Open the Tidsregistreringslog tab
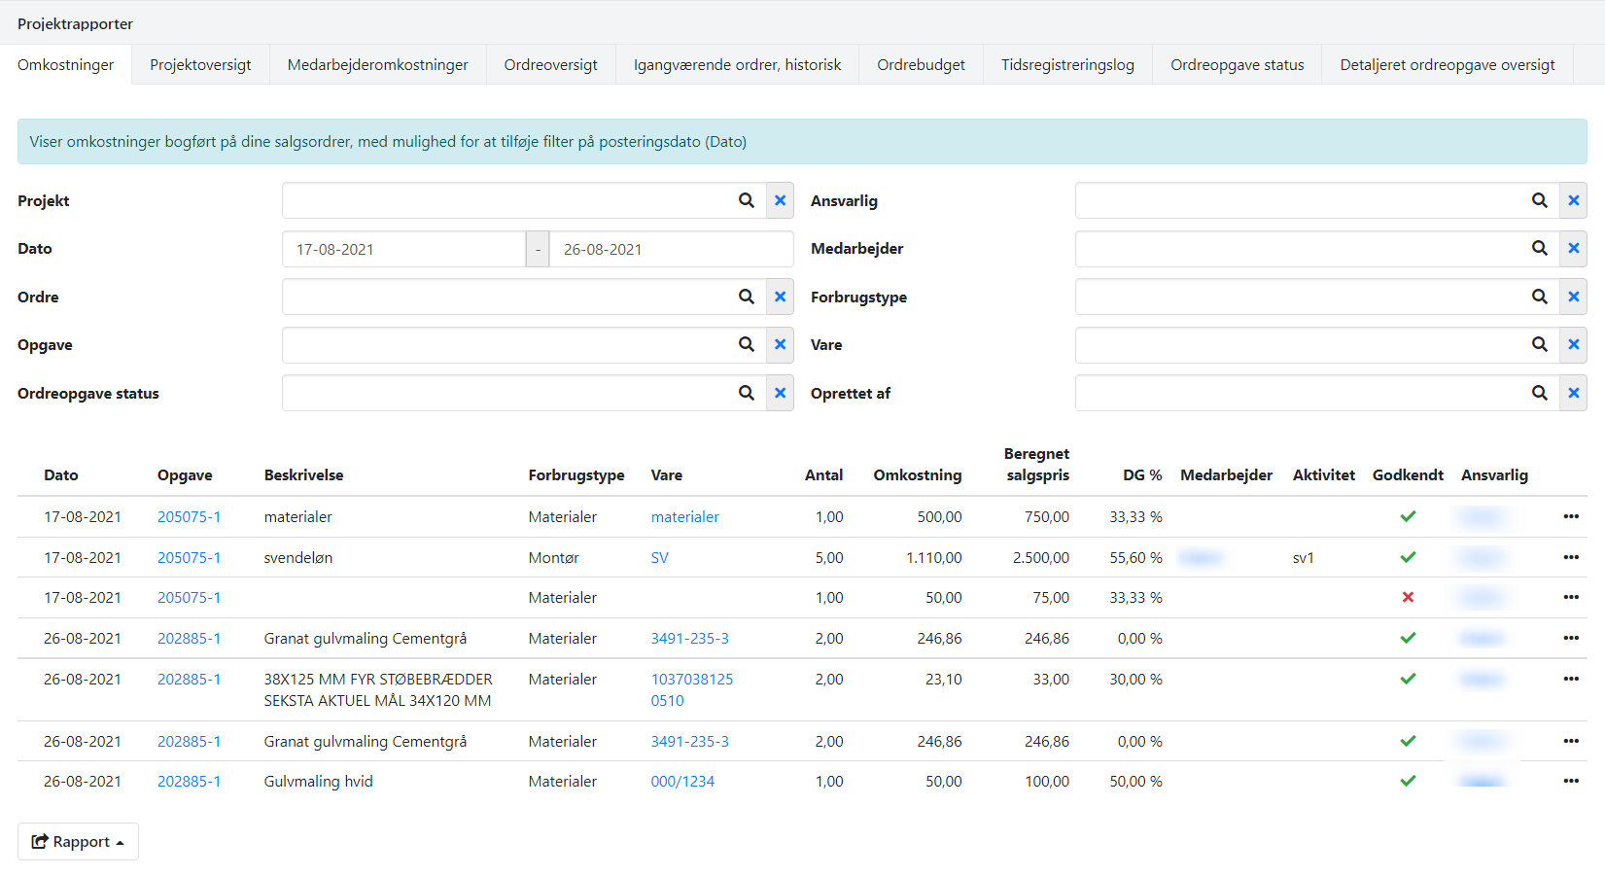The image size is (1605, 876). click(x=1066, y=64)
